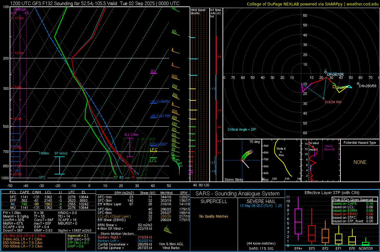This screenshot has width=380, height=252.
Task: Click the 'NONE' hazard type value
Action: 360,162
